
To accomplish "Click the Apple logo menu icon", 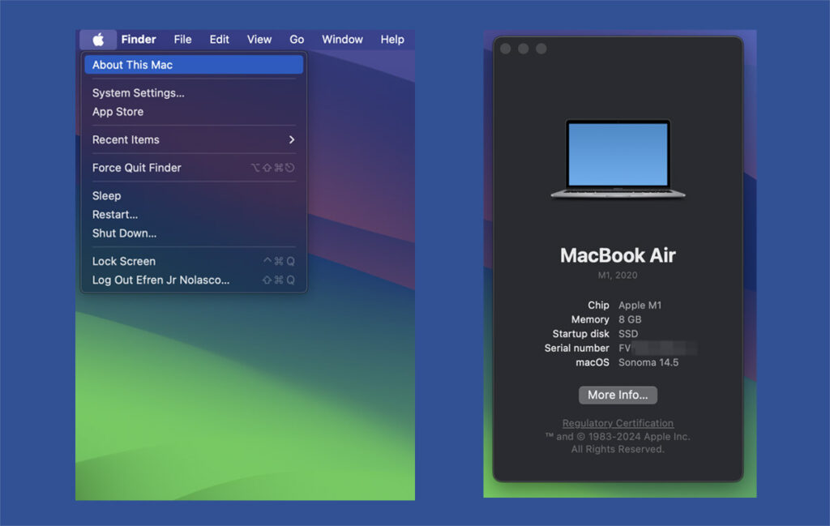I will coord(98,40).
